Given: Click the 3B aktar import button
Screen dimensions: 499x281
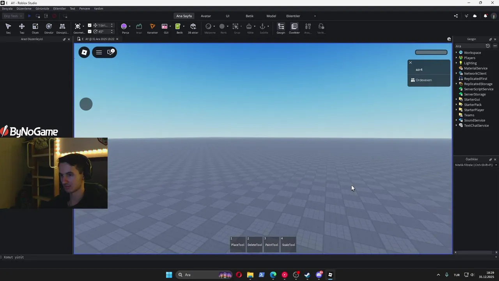Looking at the screenshot, I should (x=193, y=28).
